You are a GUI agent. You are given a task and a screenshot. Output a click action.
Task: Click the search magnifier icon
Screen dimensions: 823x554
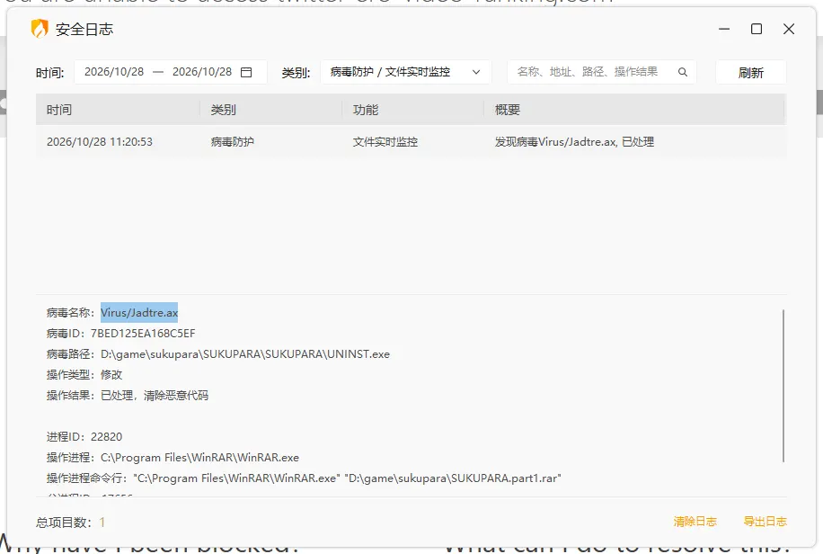[x=682, y=72]
